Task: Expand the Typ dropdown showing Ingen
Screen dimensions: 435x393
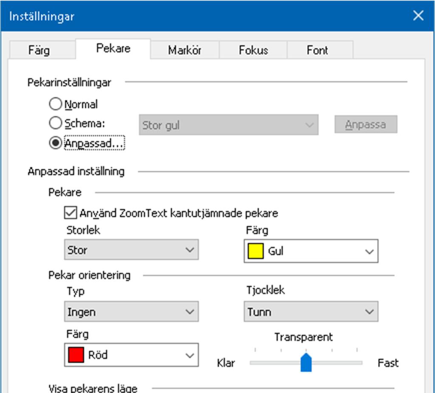Action: [131, 312]
